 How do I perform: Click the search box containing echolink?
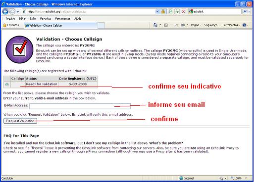click(215, 11)
